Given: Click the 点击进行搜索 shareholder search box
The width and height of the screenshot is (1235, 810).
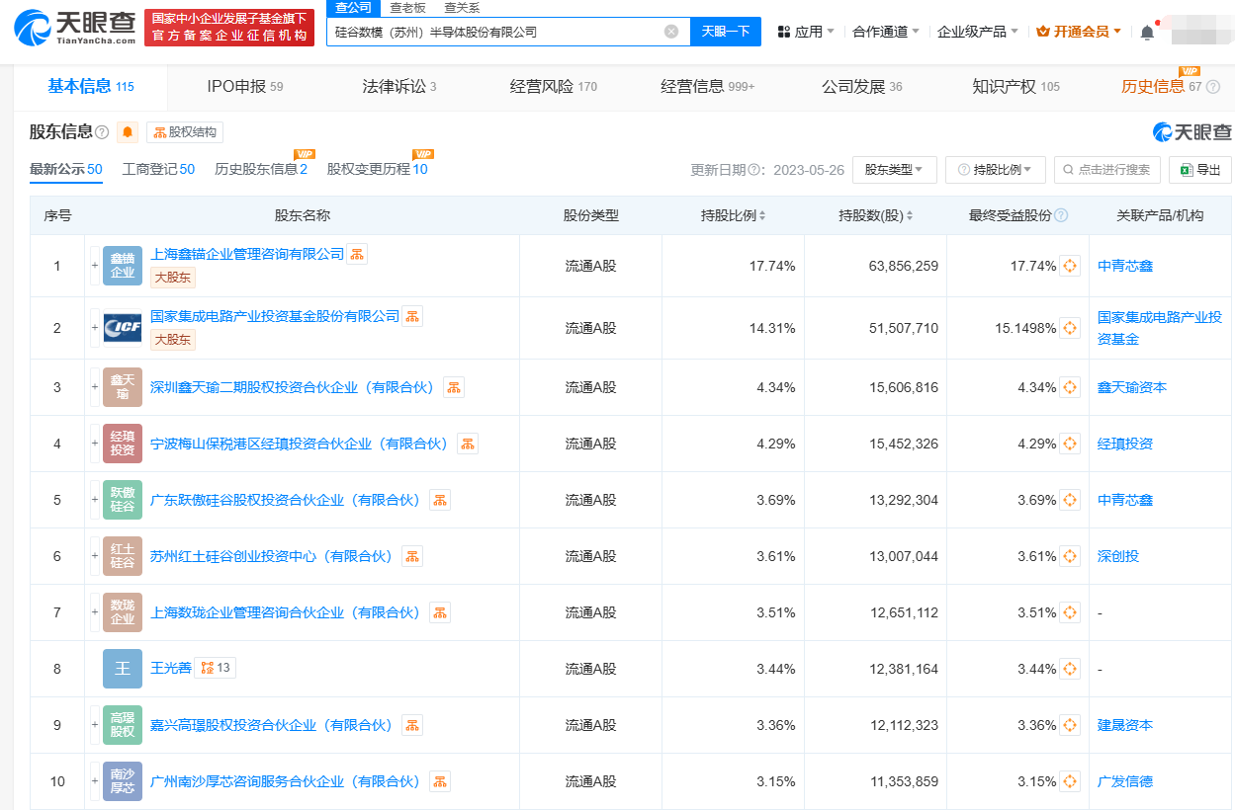Looking at the screenshot, I should [1107, 170].
